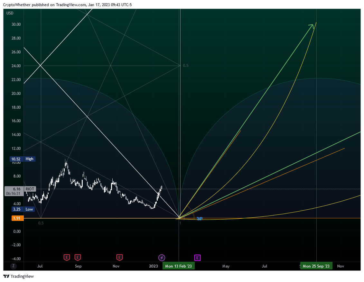Click the orange 1.91 price label

17,218
